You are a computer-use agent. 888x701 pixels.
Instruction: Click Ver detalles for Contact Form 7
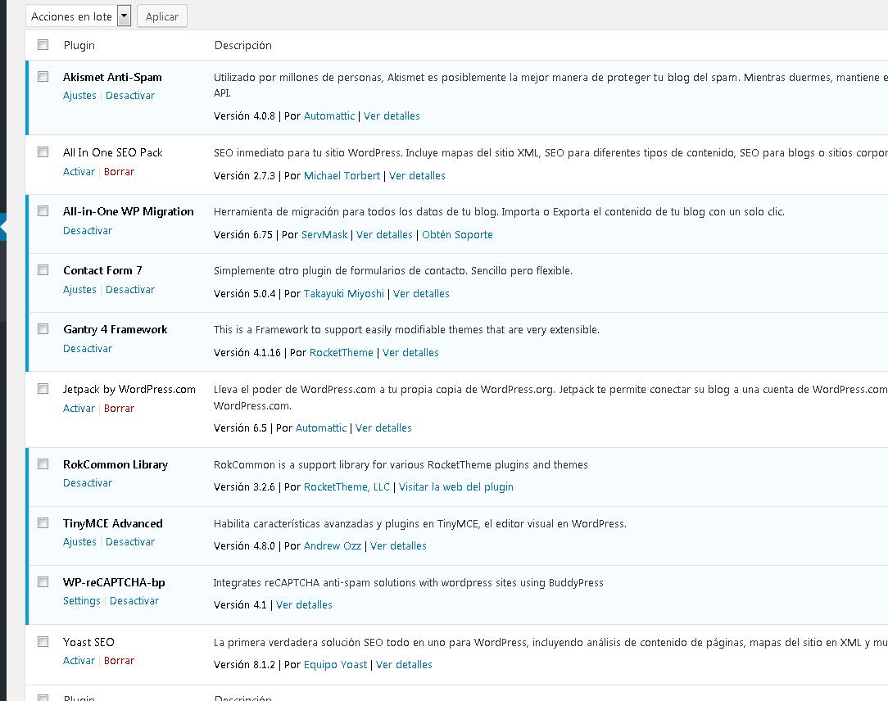point(421,293)
